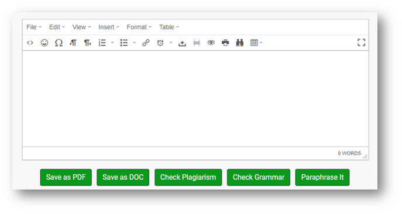Click the Check Grammar button
402x214 pixels.
259,177
